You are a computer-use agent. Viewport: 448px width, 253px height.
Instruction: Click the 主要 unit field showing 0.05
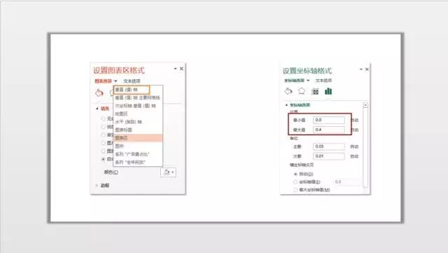tap(329, 146)
